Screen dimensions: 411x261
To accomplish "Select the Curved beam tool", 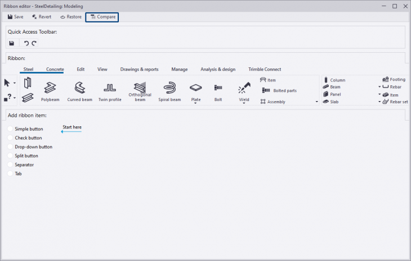I will pyautogui.click(x=80, y=91).
